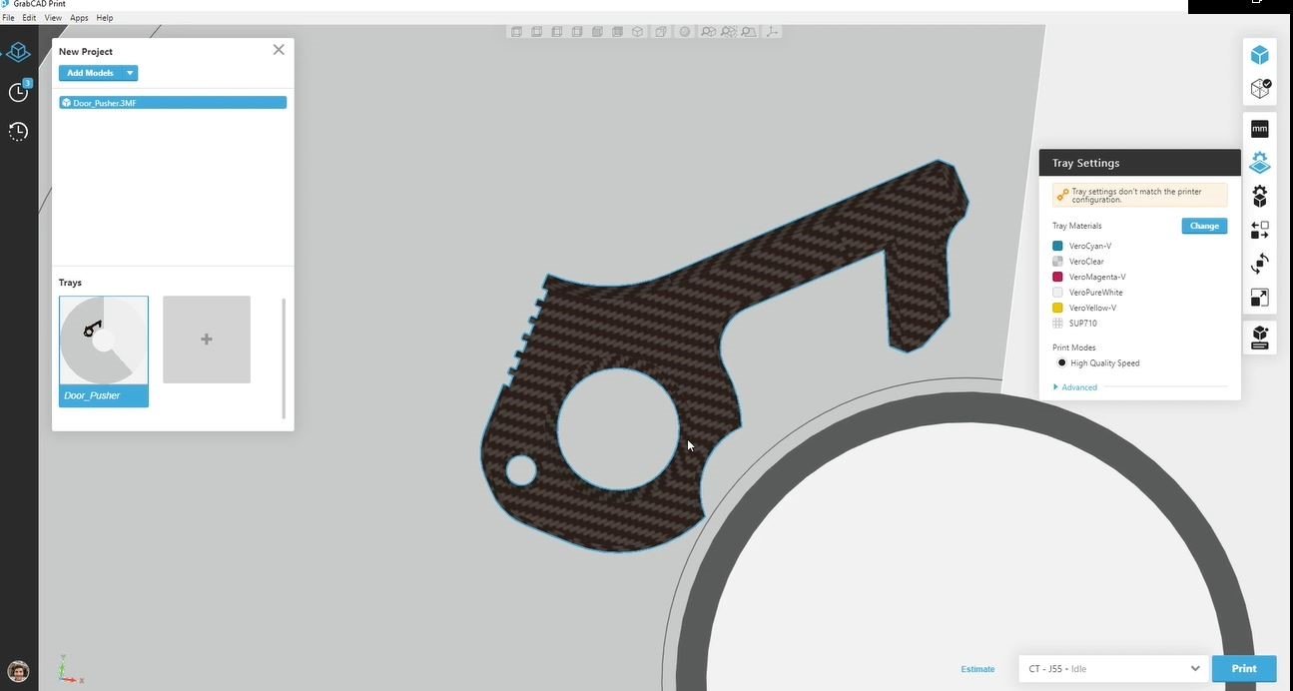Open the Tray Settings tool icon
Screen dimensions: 1293x691
pyautogui.click(x=1259, y=163)
